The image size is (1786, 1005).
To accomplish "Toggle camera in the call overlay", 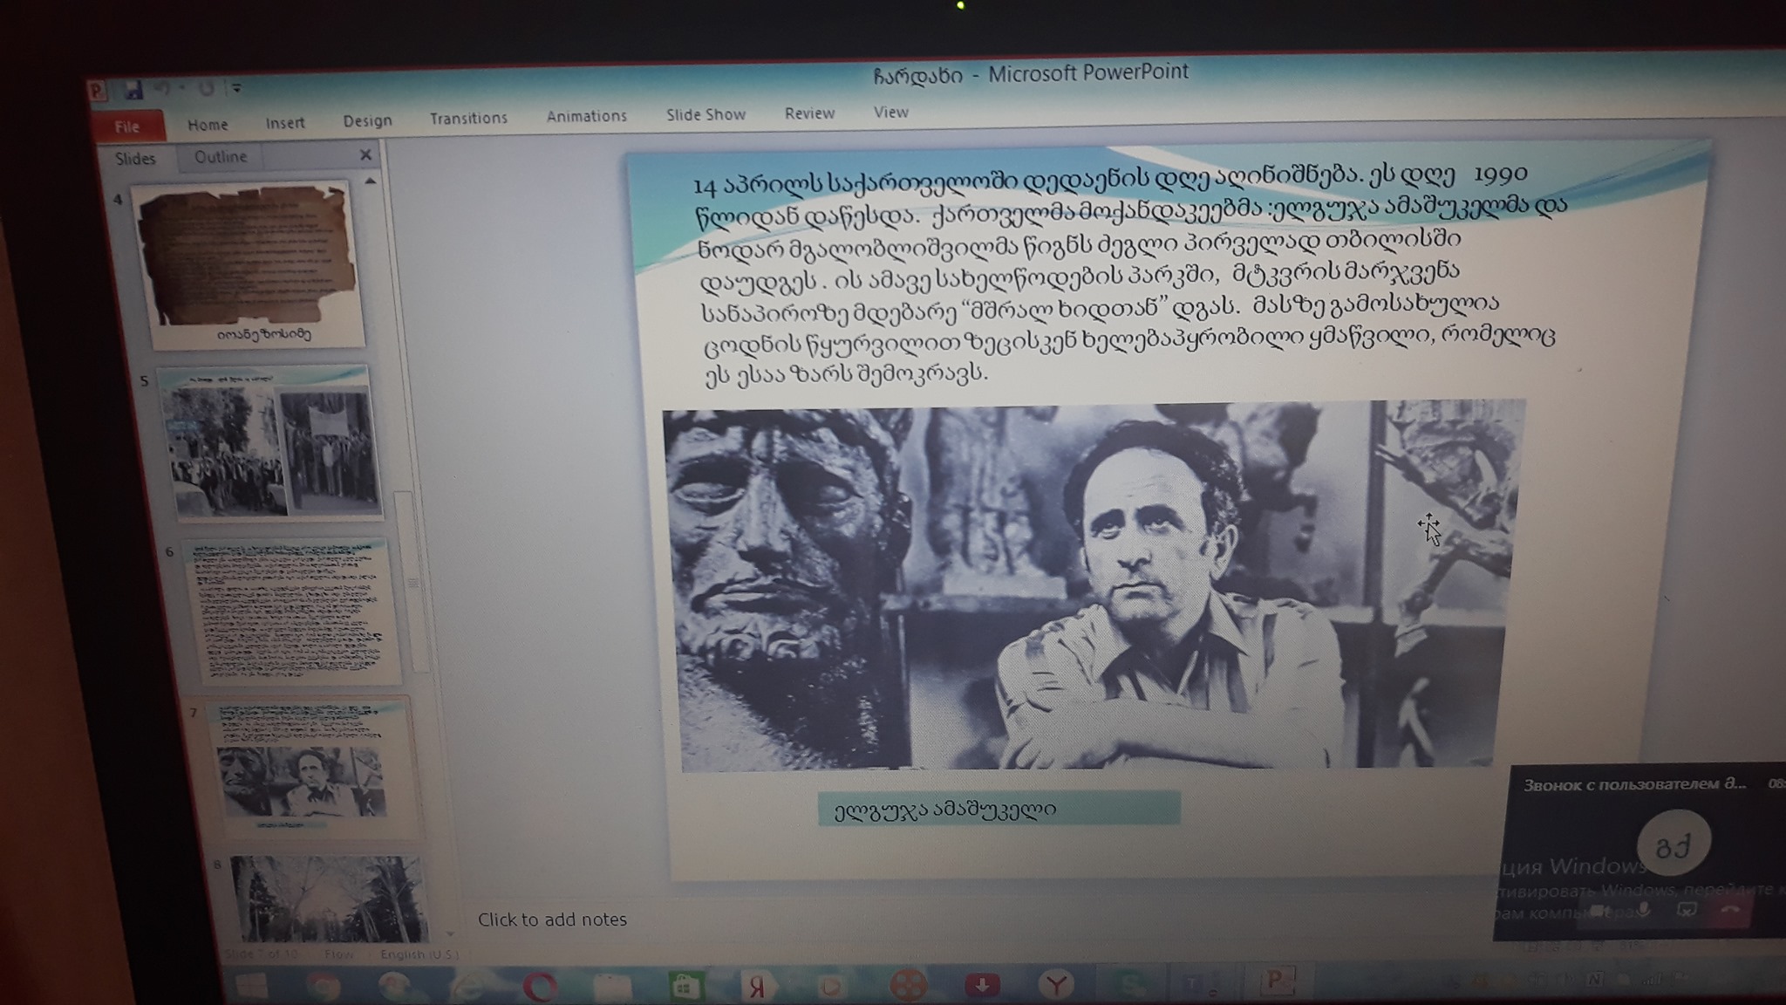I will pos(1599,911).
